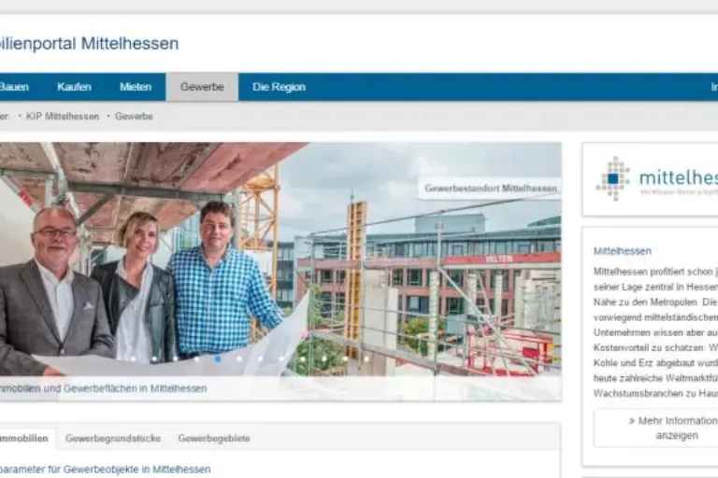
Task: Open the blue Mittelhessen sidebar heading
Action: pos(623,251)
